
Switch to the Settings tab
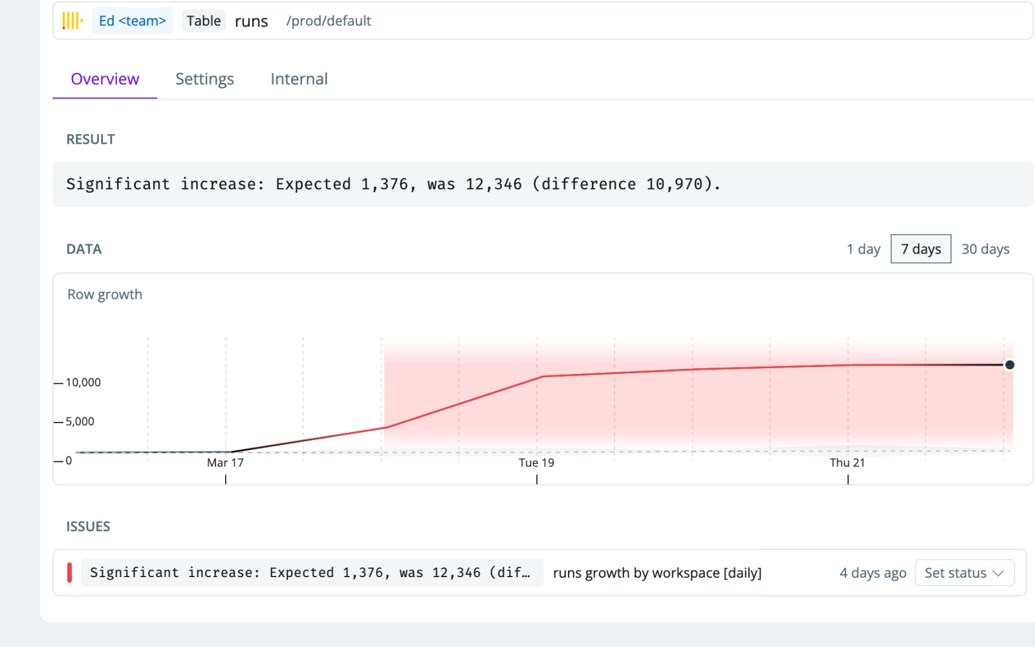click(x=204, y=79)
